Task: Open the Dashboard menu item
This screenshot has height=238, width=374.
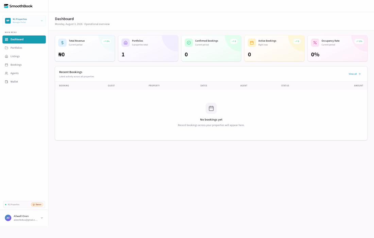Action: (24, 39)
